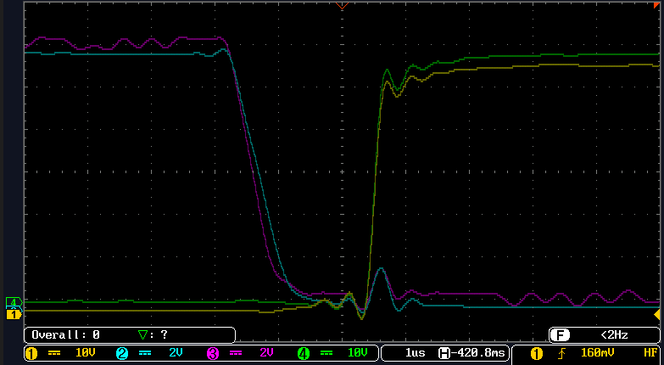Click the magenta 2V channel 3 scale
Screen dimensions: 664x365
coord(266,353)
